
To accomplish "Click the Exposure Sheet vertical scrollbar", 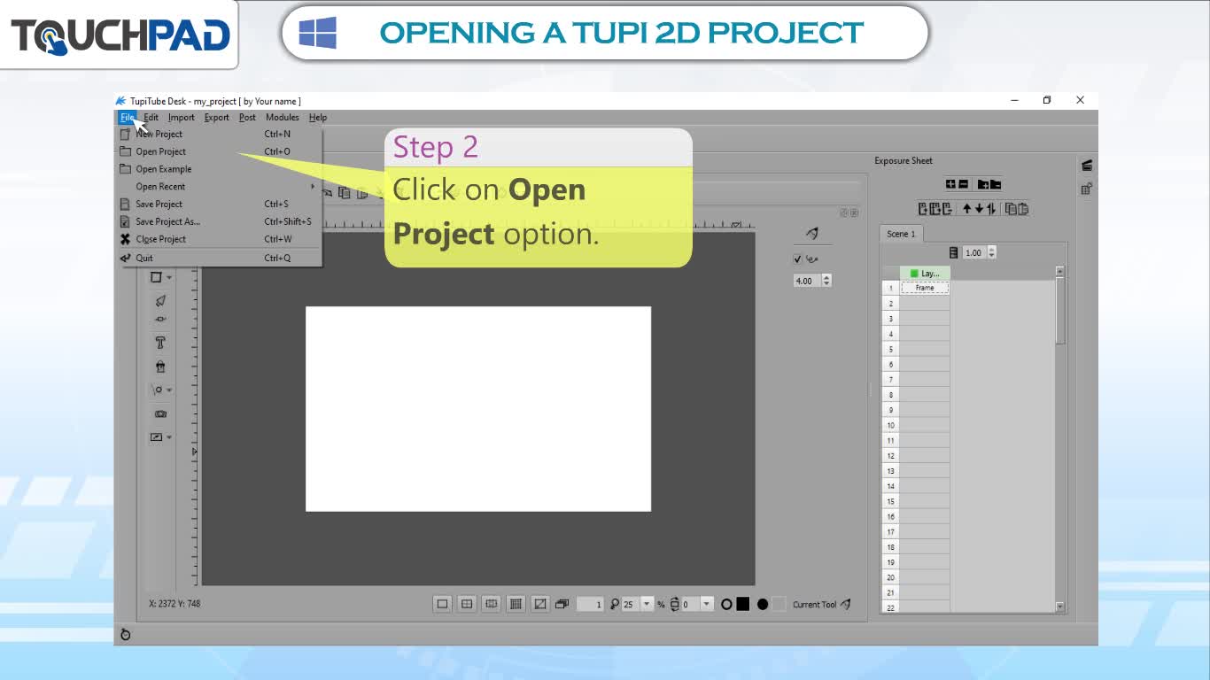I will (1060, 438).
